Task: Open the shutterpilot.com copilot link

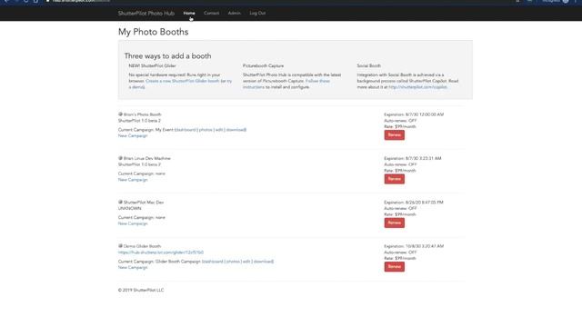Action: [417, 87]
